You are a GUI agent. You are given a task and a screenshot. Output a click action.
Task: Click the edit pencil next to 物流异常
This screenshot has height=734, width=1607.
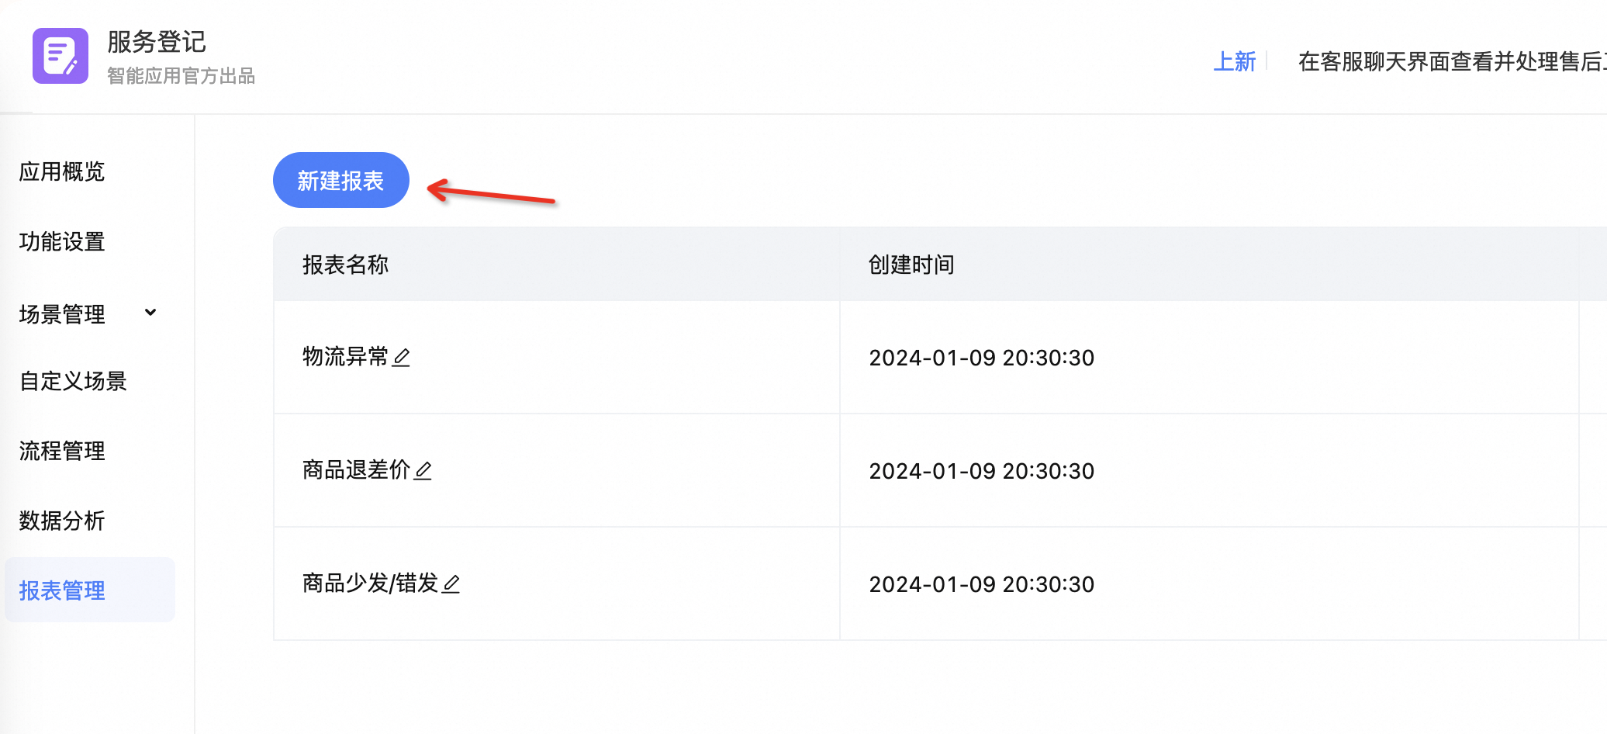click(401, 358)
